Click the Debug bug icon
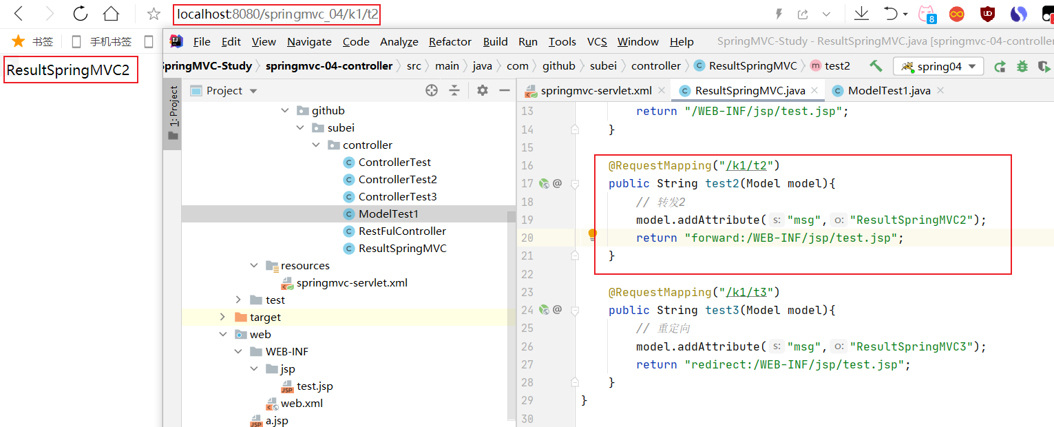This screenshot has width=1054, height=427. pos(1022,67)
